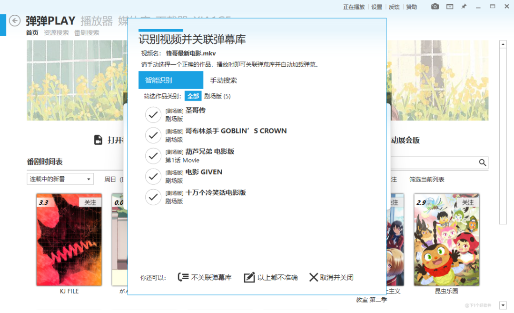The width and height of the screenshot is (514, 313).
Task: Click the magnifier icon in the search box
Action: [x=483, y=162]
